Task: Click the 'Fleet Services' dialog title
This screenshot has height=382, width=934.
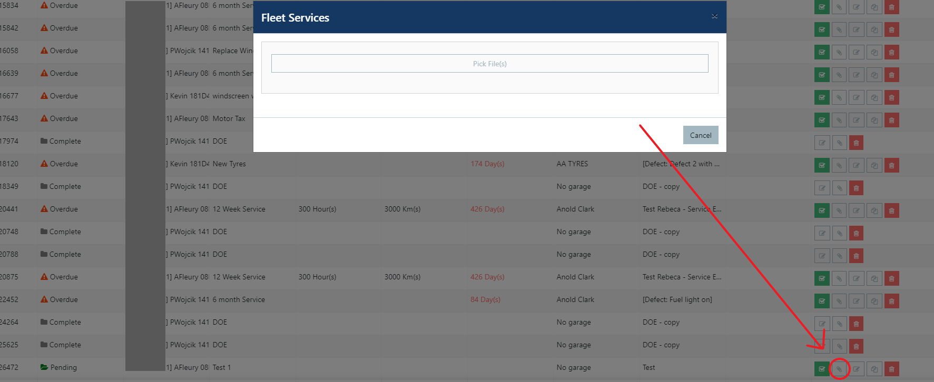Action: point(295,17)
